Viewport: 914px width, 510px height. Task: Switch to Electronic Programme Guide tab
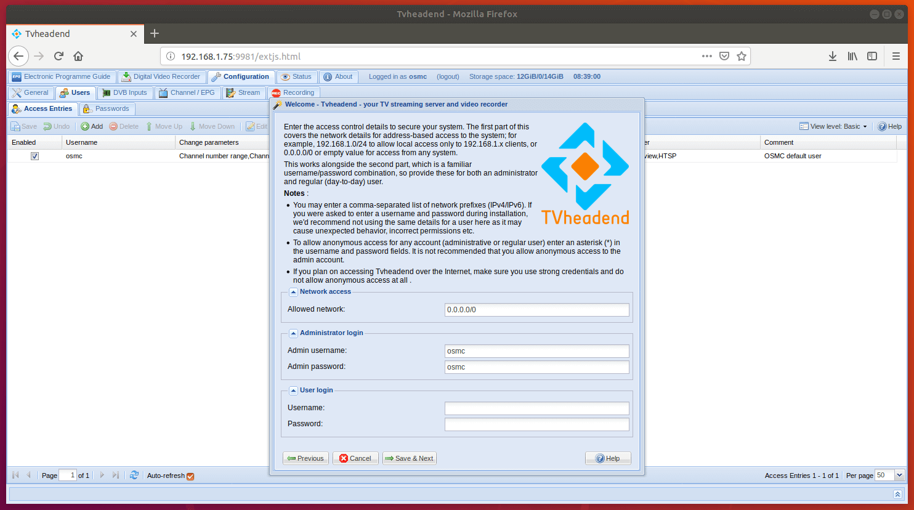pos(62,77)
